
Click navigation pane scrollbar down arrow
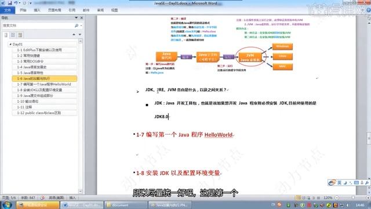click(81, 191)
